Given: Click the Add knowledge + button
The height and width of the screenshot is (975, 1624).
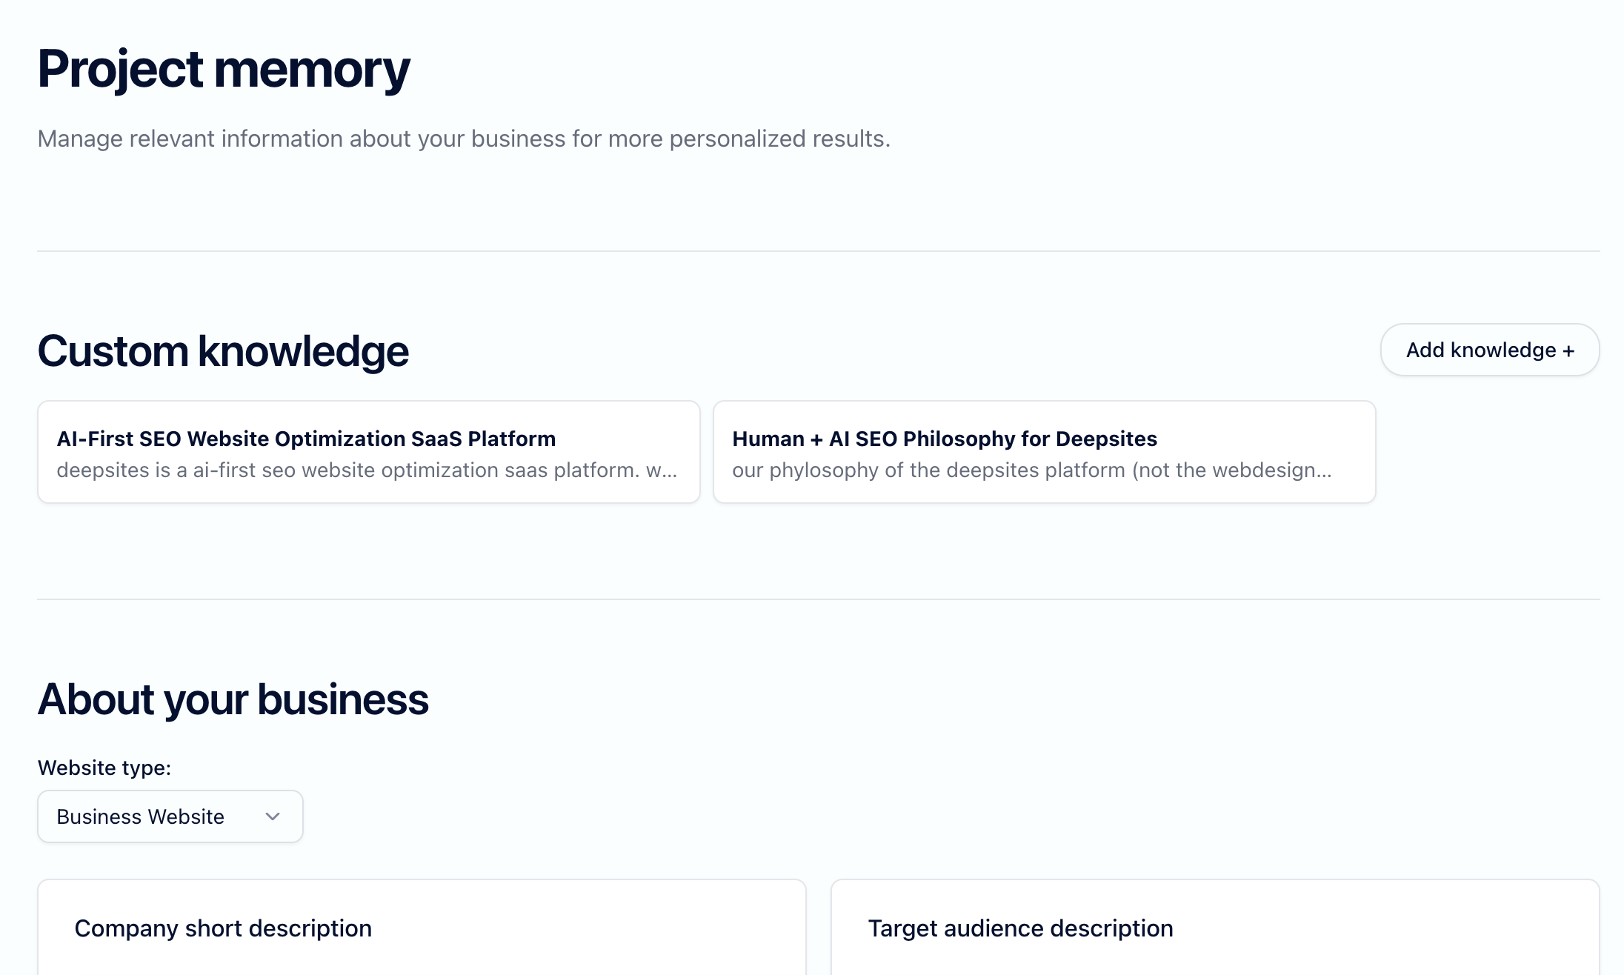Looking at the screenshot, I should (x=1489, y=350).
